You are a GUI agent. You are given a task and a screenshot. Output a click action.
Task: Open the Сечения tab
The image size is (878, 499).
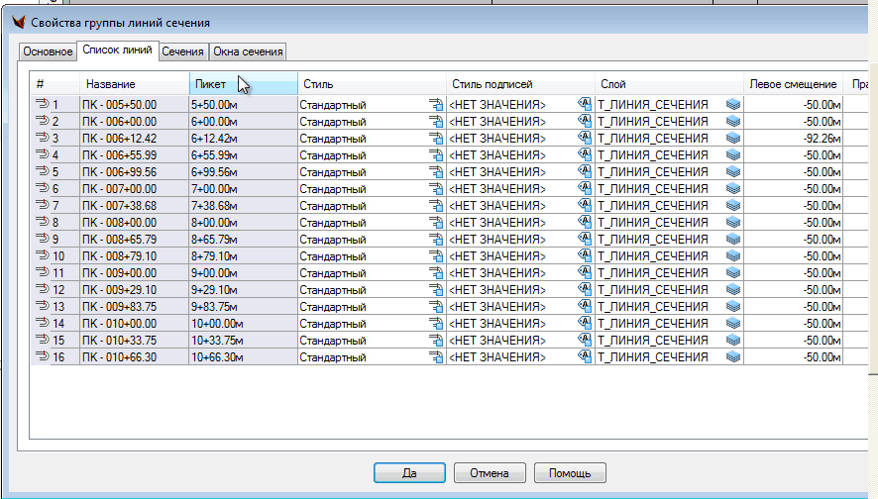pos(183,51)
